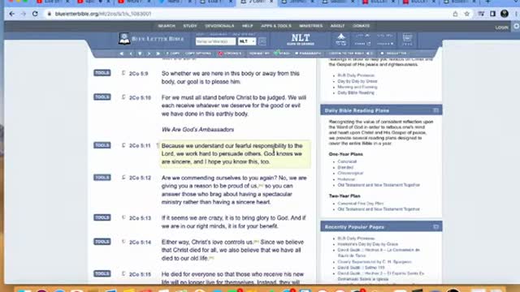Open the APPS & TOOLS menu
The image size is (520, 292).
(276, 26)
